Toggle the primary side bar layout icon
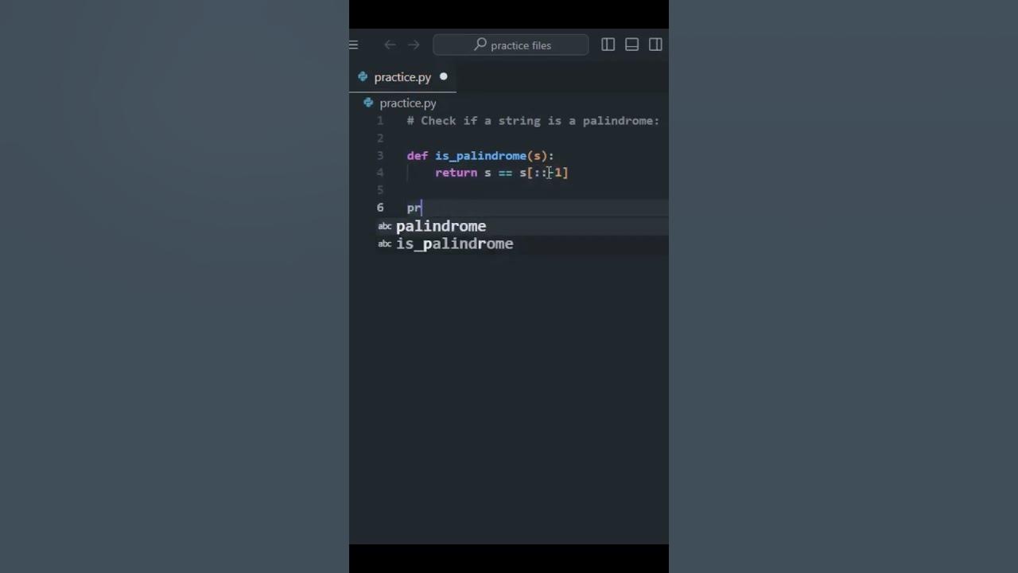The height and width of the screenshot is (573, 1018). 608,45
